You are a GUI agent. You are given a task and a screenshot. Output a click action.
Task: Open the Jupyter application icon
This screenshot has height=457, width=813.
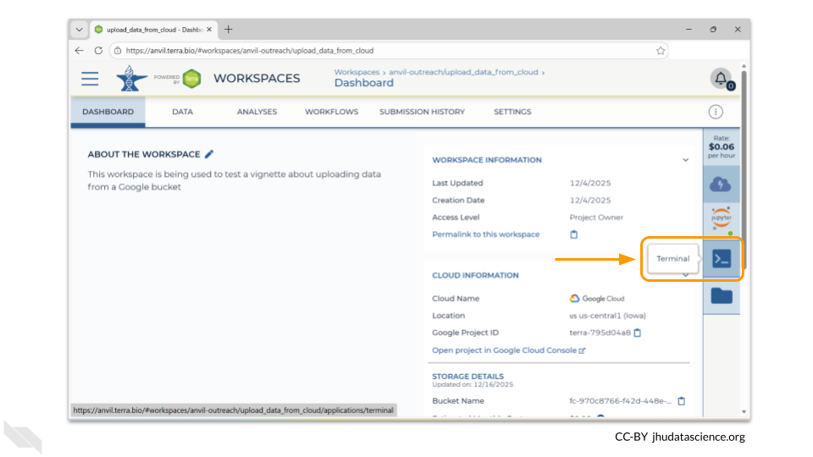(722, 218)
